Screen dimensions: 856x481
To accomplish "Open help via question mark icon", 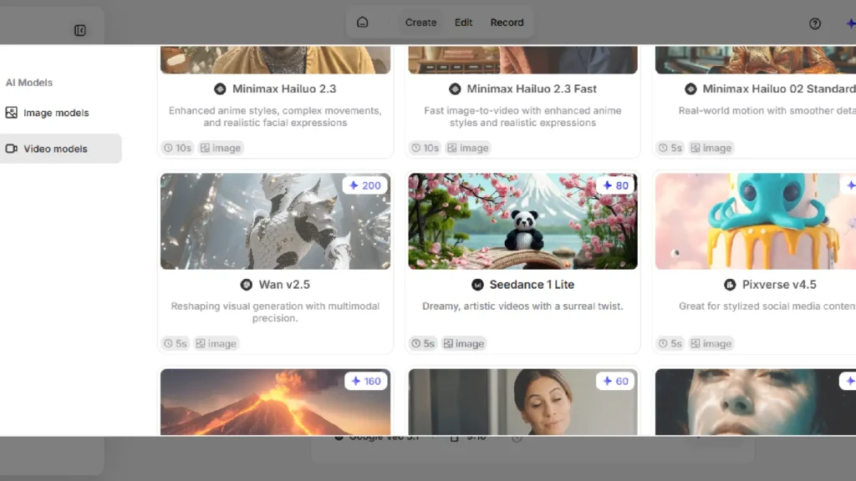I will click(x=815, y=23).
